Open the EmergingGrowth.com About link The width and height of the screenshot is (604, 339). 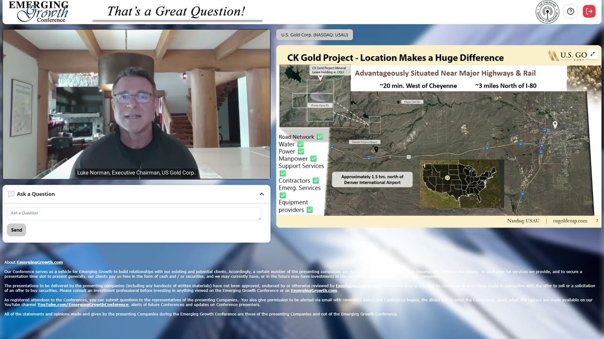[x=40, y=262]
